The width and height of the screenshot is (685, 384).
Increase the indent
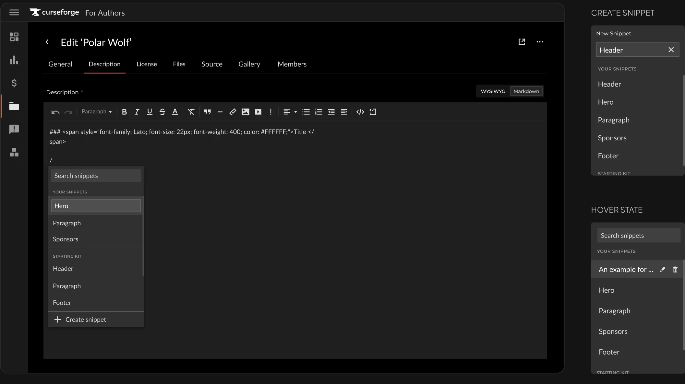pos(344,112)
